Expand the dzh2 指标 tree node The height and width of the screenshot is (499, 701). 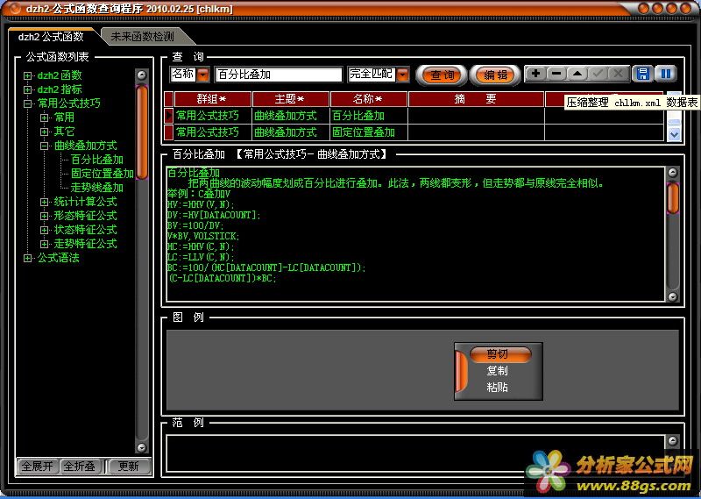click(x=28, y=89)
